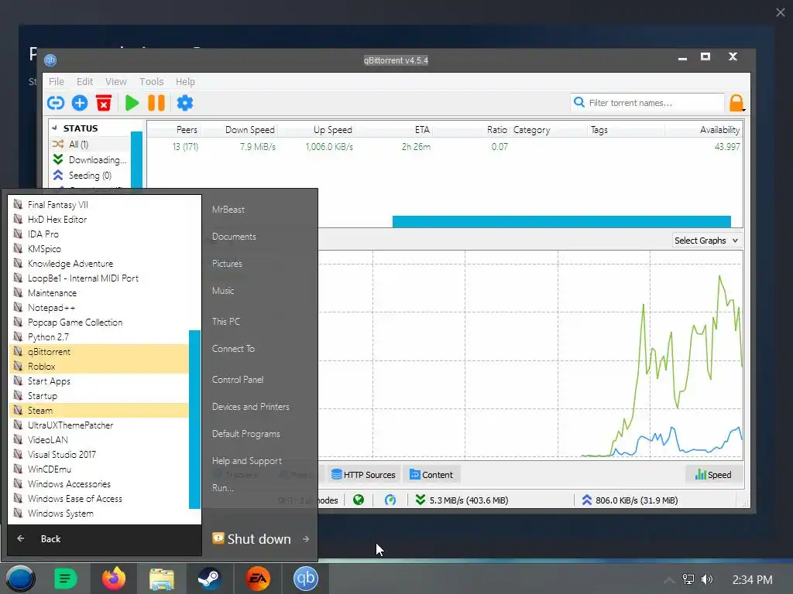Screen dimensions: 793x594
Task: Click the orange Pause icon
Action: 156,103
